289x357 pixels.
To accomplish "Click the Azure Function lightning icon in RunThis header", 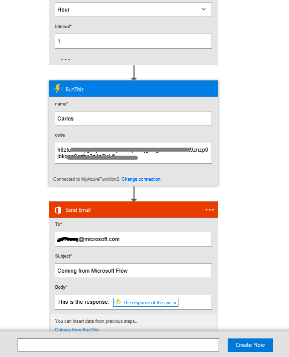I will tap(57, 89).
